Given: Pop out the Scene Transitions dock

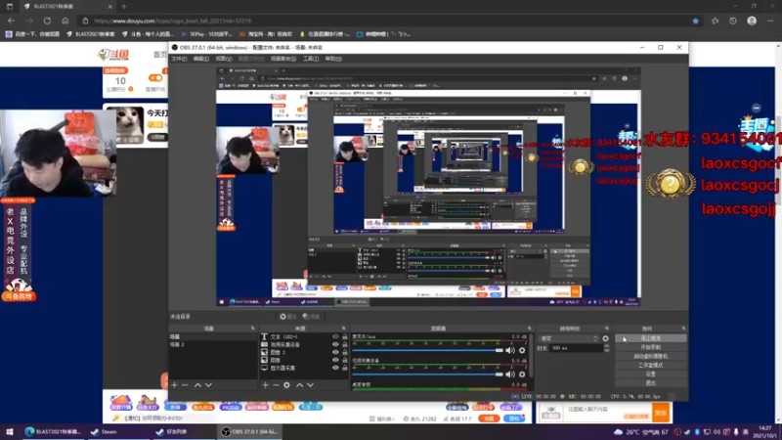Looking at the screenshot, I should (607, 329).
